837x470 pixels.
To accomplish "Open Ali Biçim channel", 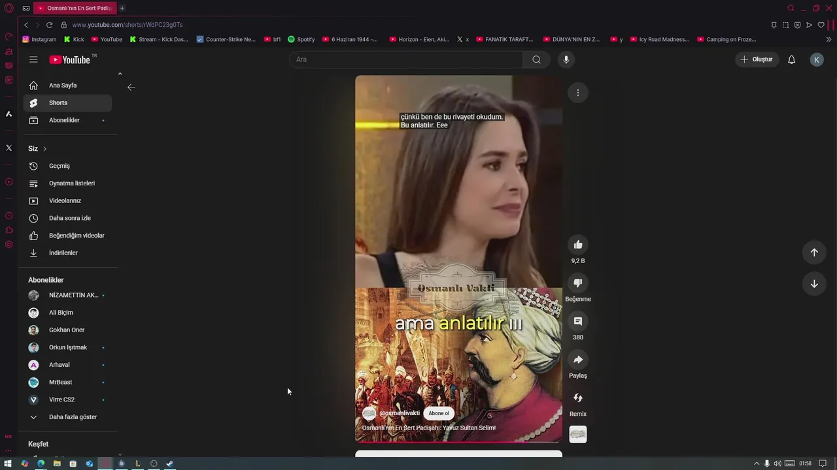I will click(67, 313).
